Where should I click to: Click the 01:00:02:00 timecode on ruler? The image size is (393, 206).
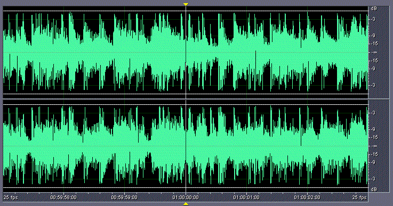pos(307,197)
